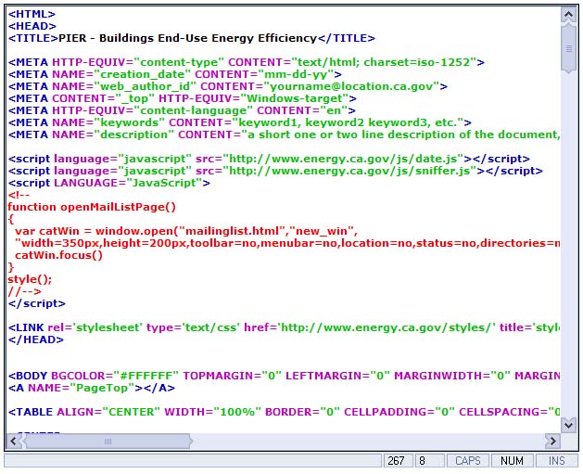Click the horizontal scrollbar right arrow
The image size is (583, 474).
[x=552, y=441]
